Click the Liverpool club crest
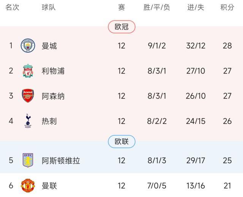The width and height of the screenshot is (243, 197). point(28,71)
